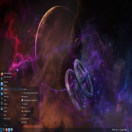This screenshot has height=132, width=132.
Task: Open the volume control in system tray
Action: click(x=115, y=130)
